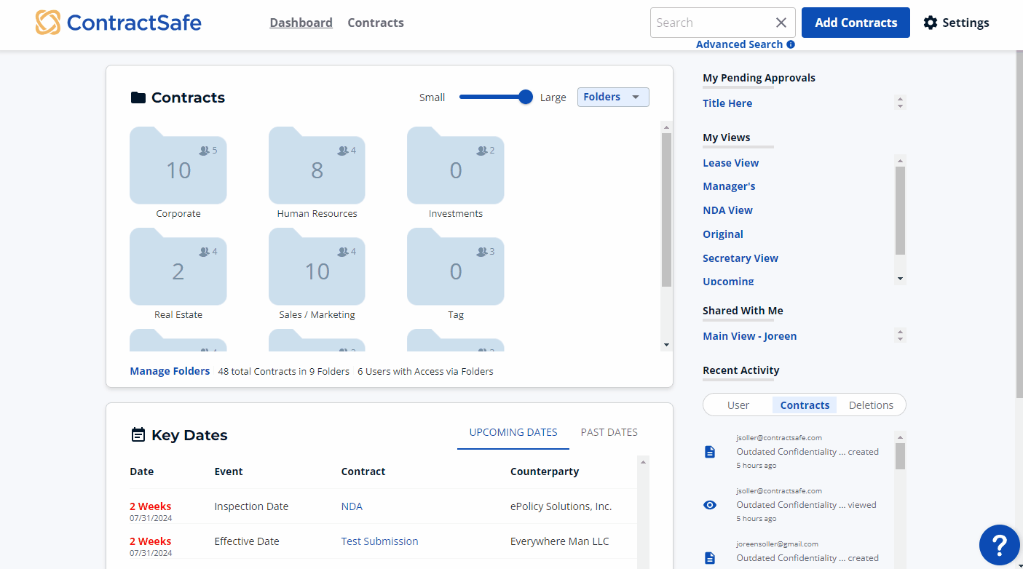Click the ContractSafe logo
Viewport: 1023px width, 569px height.
(116, 22)
